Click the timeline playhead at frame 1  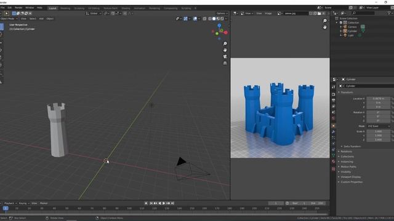tap(6, 208)
